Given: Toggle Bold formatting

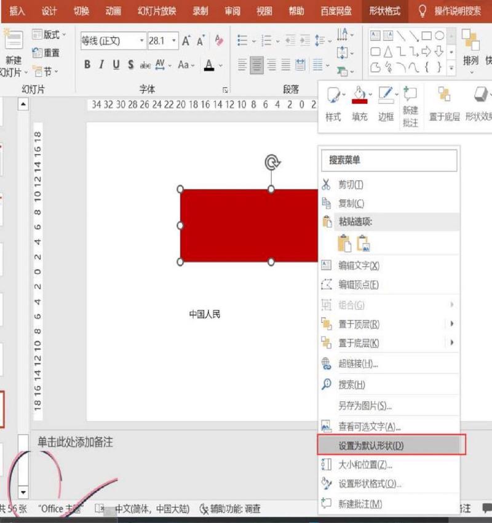Looking at the screenshot, I should [87, 64].
